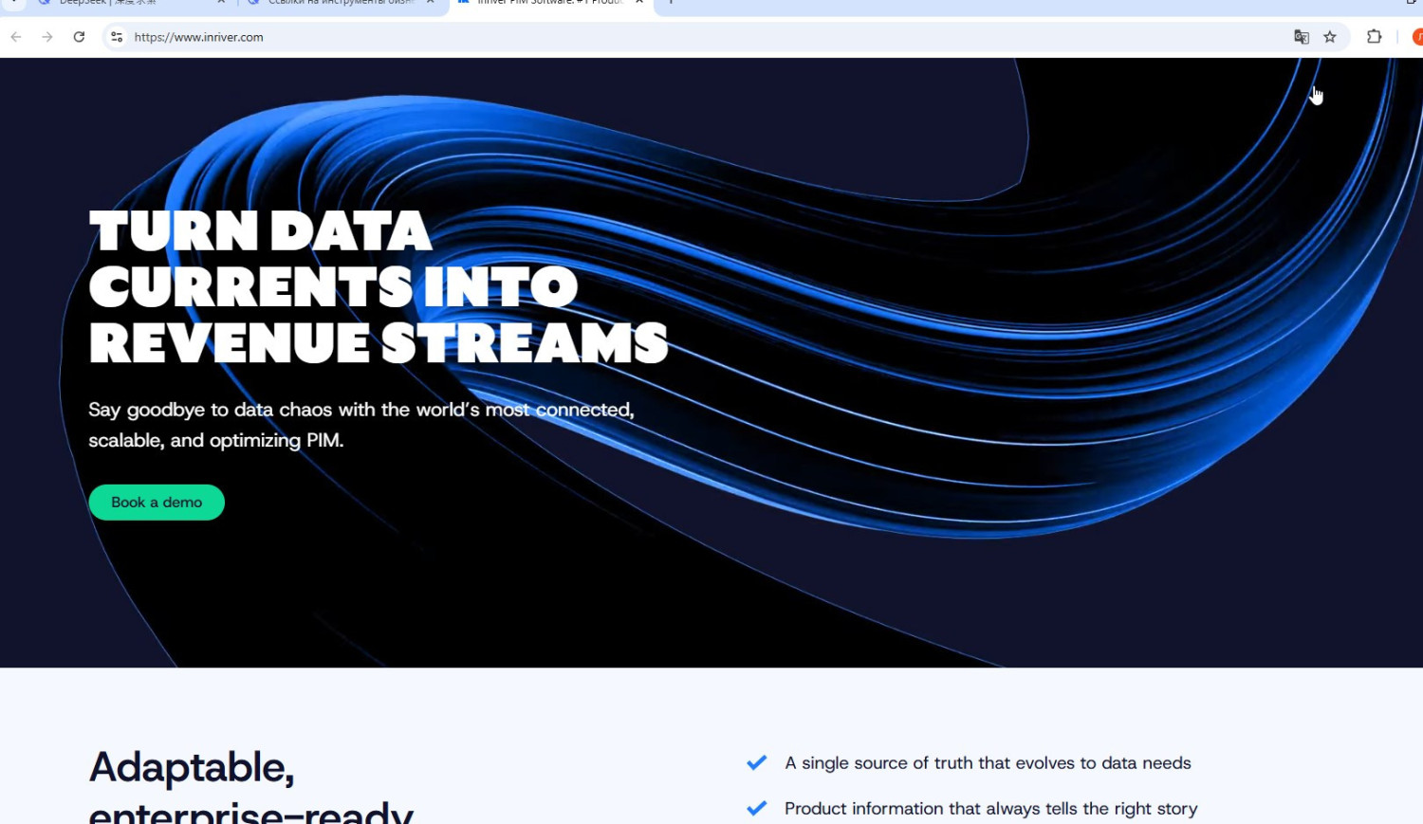This screenshot has height=824, width=1423.
Task: Click the 'TURN DATA CURRENTS INTO REVENUE STREAMS' headline
Action: 378,287
